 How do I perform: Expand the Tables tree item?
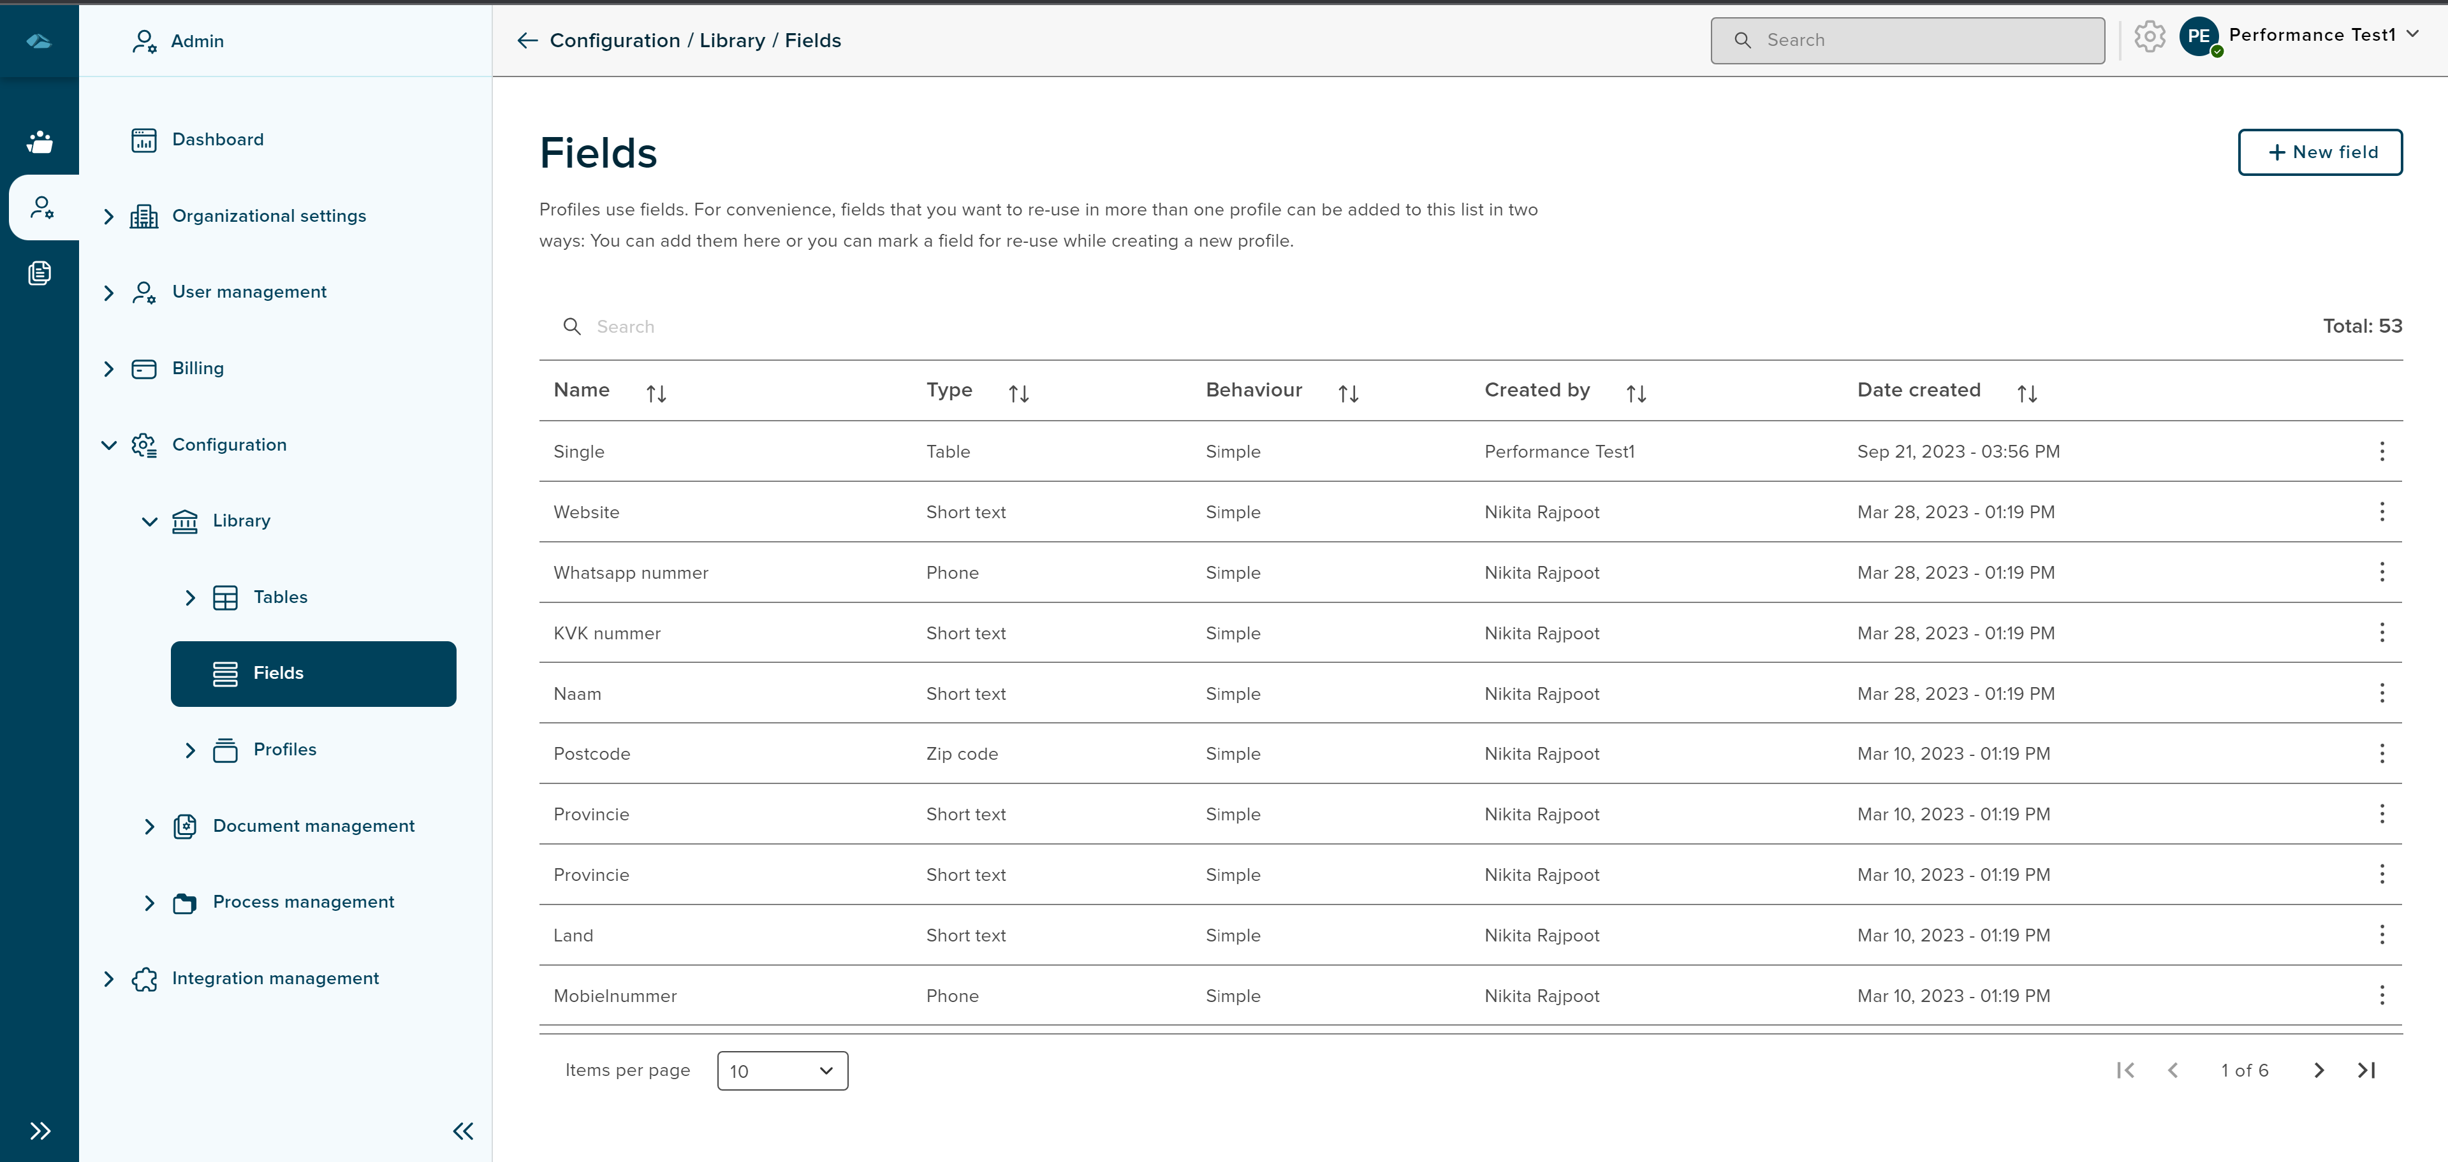pos(190,598)
